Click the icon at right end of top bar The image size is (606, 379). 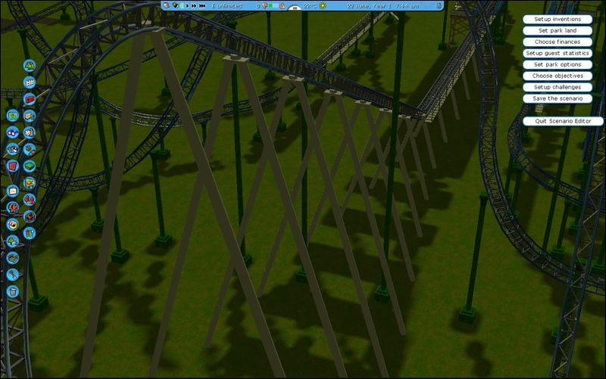[x=439, y=6]
